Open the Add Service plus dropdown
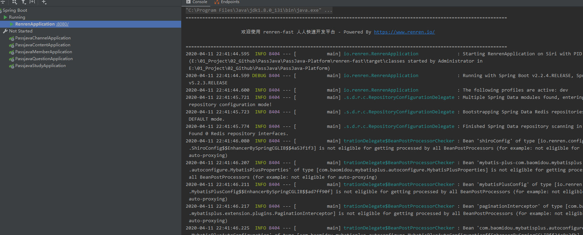This screenshot has width=583, height=235. click(x=44, y=2)
